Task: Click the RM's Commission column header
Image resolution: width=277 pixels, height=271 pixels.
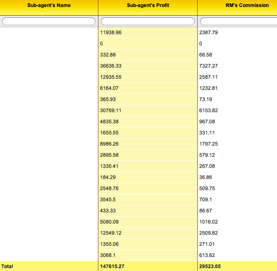Action: pyautogui.click(x=237, y=6)
